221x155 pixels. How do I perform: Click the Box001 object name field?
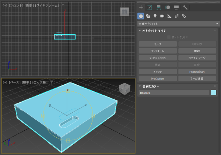pyautogui.click(x=174, y=93)
